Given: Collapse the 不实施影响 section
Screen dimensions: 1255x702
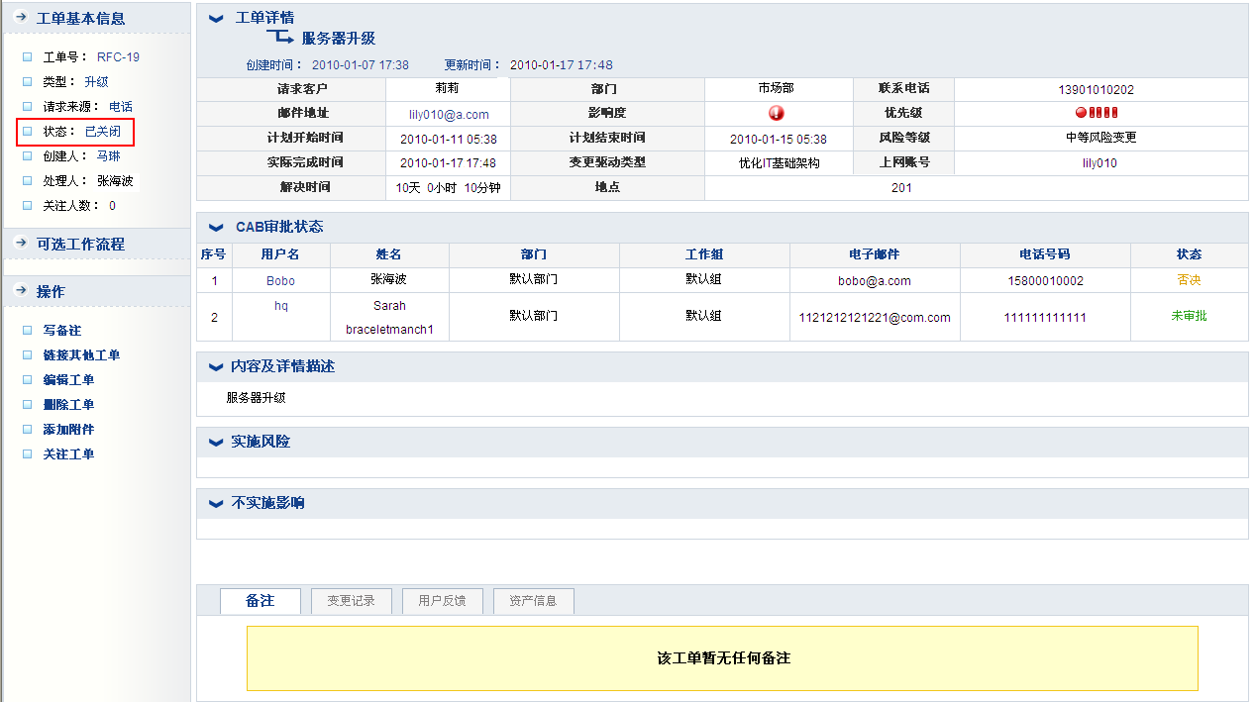Looking at the screenshot, I should pyautogui.click(x=216, y=503).
